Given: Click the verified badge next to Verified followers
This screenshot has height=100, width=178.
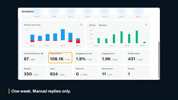Looking at the screenshot, I should click(x=42, y=54).
